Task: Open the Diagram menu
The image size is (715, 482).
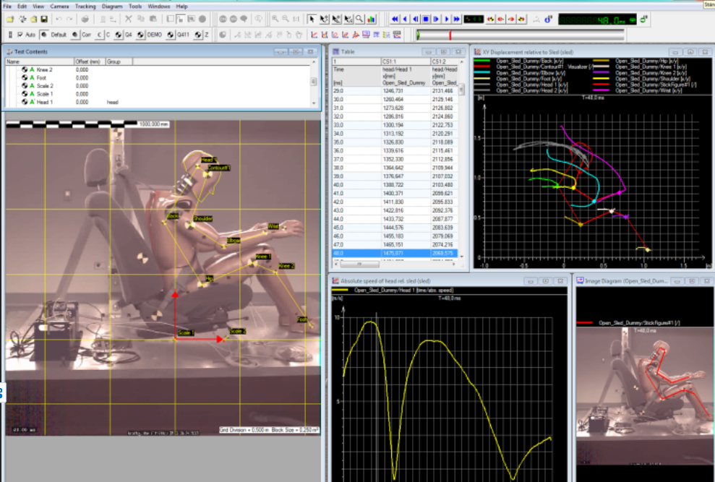Action: click(x=112, y=7)
